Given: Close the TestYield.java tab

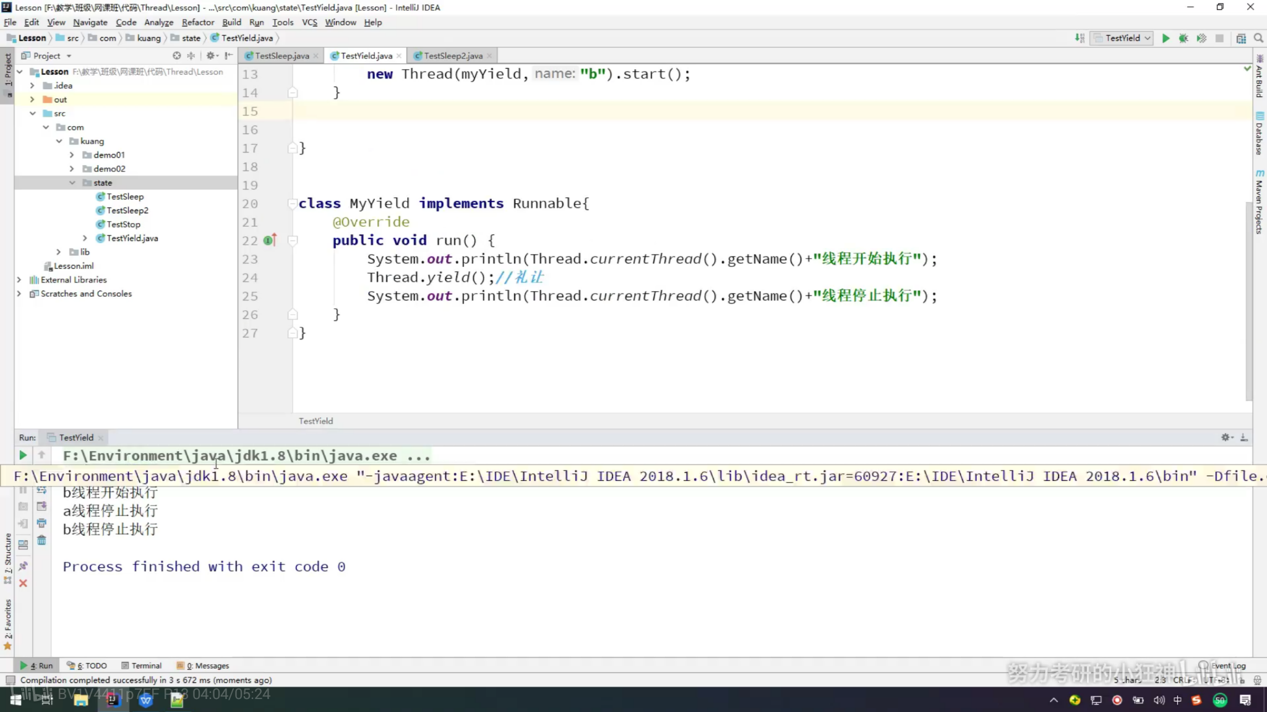Looking at the screenshot, I should point(399,56).
